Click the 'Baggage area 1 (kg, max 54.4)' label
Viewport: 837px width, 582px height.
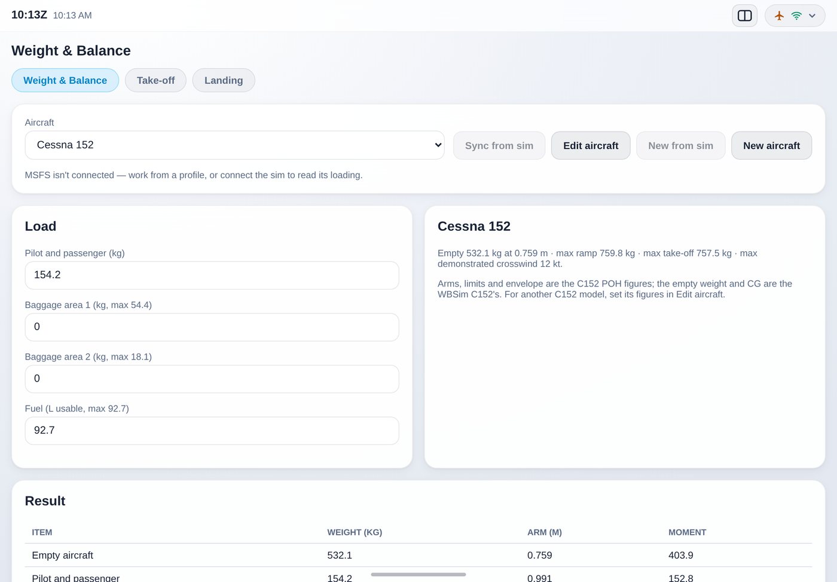click(x=88, y=305)
